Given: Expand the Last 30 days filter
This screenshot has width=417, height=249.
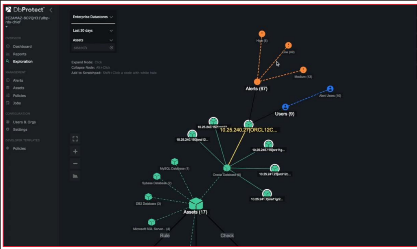Looking at the screenshot, I should (93, 30).
